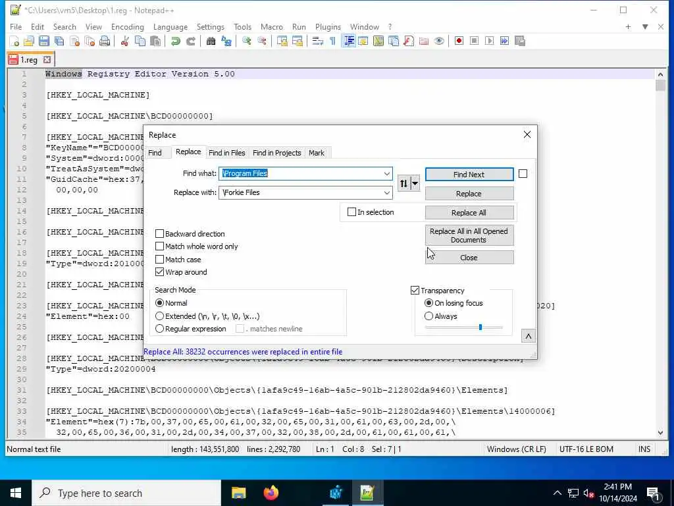674x506 pixels.
Task: Select the On losing focus radio button
Action: [x=428, y=303]
